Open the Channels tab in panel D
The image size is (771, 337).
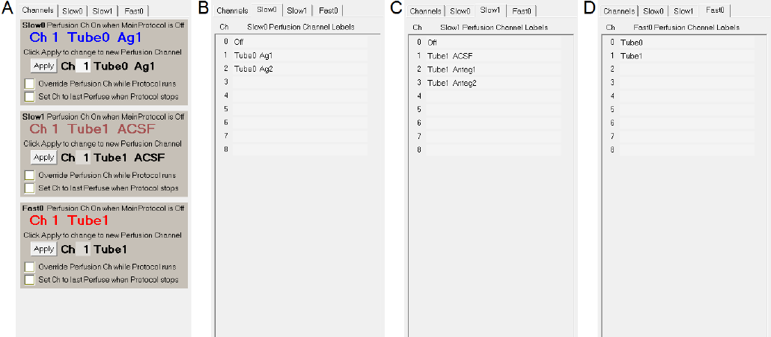619,11
